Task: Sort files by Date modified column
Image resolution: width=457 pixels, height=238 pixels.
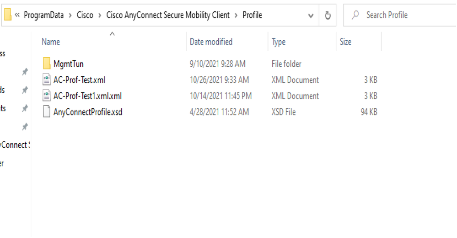Action: [x=211, y=42]
